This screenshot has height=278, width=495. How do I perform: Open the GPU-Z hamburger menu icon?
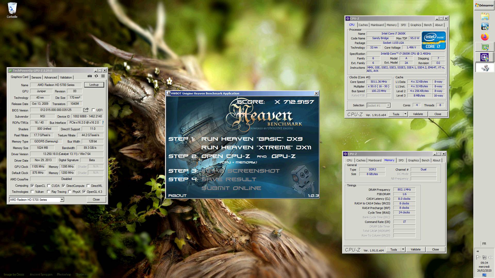point(103,76)
